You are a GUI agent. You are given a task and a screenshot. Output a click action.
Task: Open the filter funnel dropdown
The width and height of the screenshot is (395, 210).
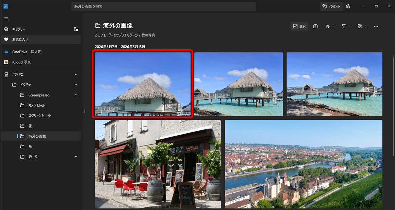(x=346, y=26)
